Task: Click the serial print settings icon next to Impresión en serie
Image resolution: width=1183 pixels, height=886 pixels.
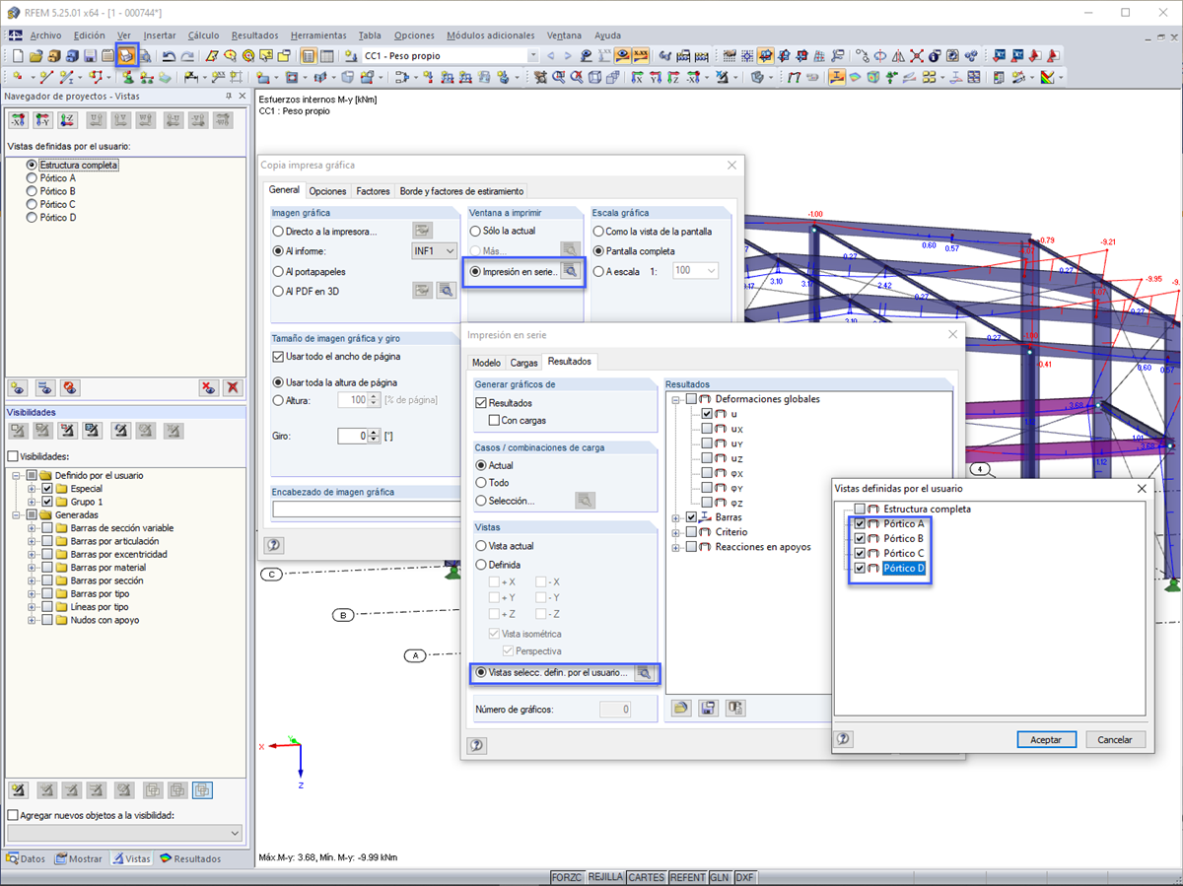Action: (x=570, y=271)
